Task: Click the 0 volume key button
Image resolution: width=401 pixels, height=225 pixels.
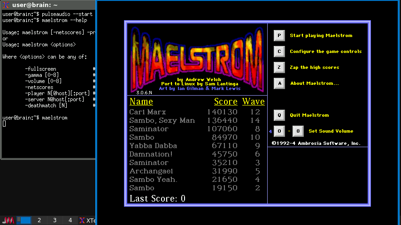Action: [x=279, y=131]
